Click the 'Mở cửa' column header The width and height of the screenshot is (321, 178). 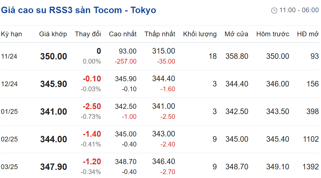236,34
